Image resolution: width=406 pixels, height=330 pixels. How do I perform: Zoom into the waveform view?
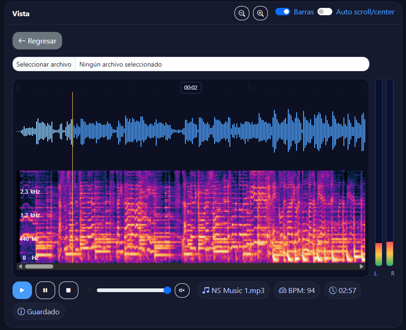pos(260,13)
